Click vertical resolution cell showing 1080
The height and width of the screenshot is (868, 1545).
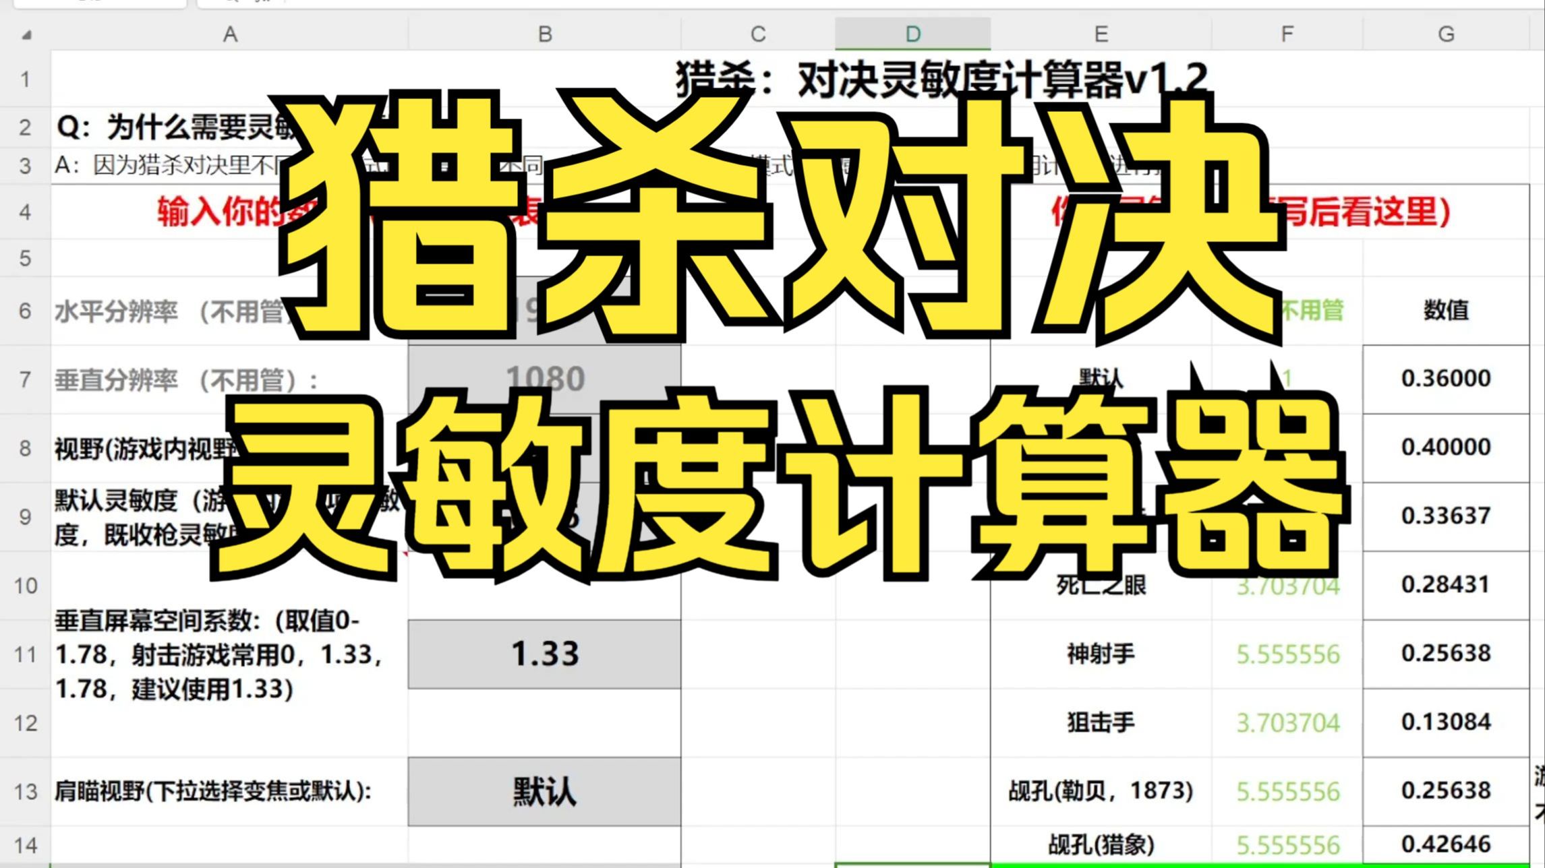[x=545, y=379]
